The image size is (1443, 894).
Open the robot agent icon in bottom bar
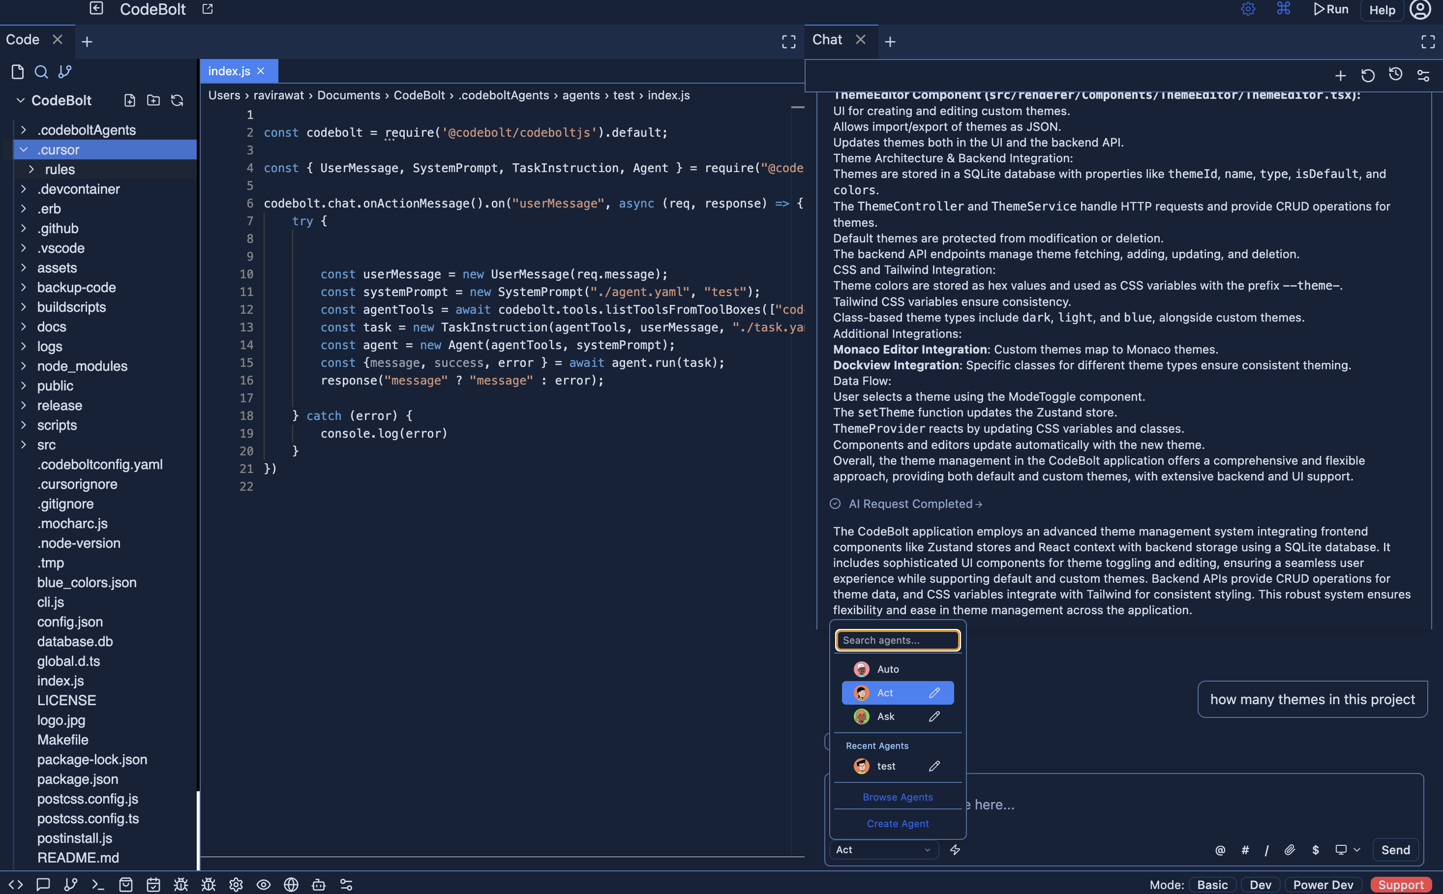pyautogui.click(x=319, y=884)
